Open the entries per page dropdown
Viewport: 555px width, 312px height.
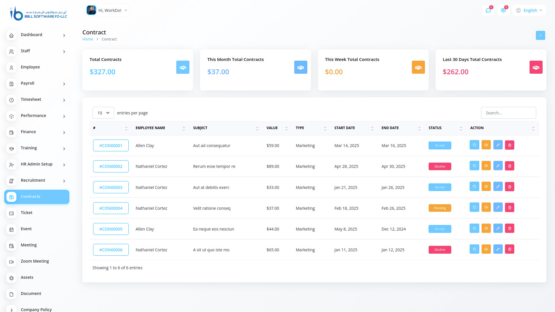(x=103, y=113)
